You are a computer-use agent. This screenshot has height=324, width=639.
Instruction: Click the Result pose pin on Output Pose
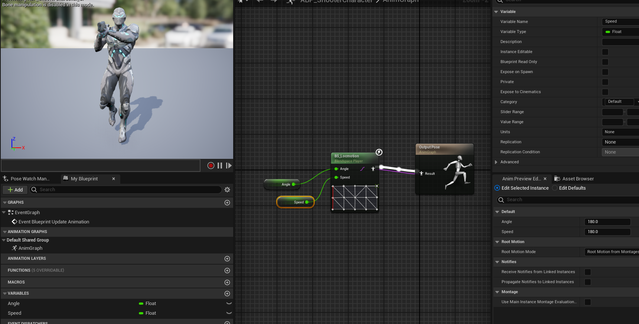coord(421,173)
